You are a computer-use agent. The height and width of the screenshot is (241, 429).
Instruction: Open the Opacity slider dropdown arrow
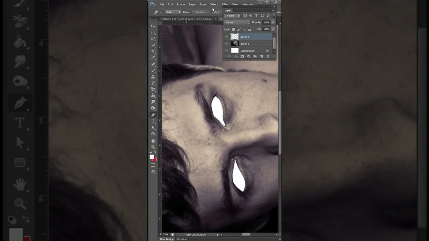pyautogui.click(x=273, y=22)
